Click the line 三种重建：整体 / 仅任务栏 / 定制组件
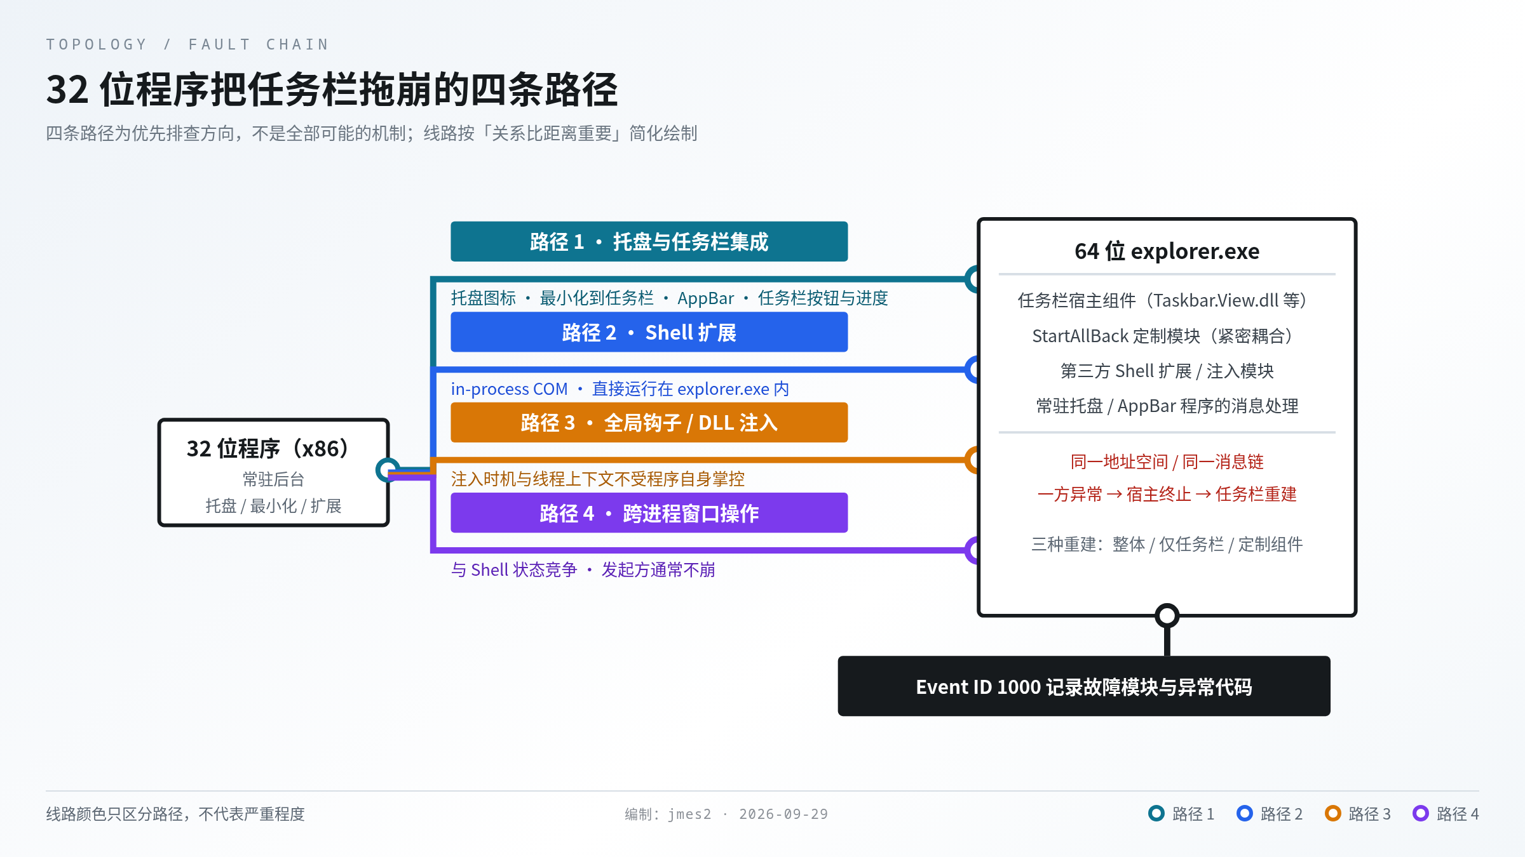The height and width of the screenshot is (857, 1525). (x=1167, y=544)
